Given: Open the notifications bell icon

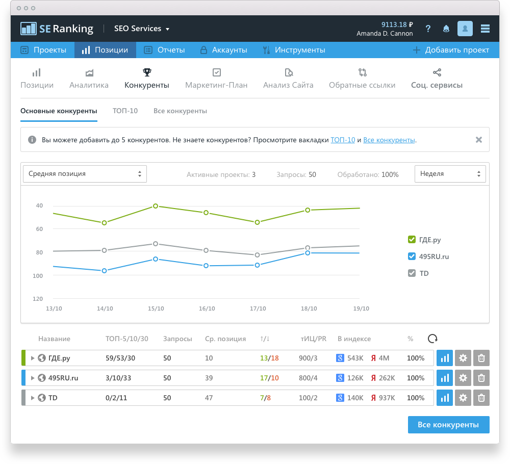Looking at the screenshot, I should (446, 29).
